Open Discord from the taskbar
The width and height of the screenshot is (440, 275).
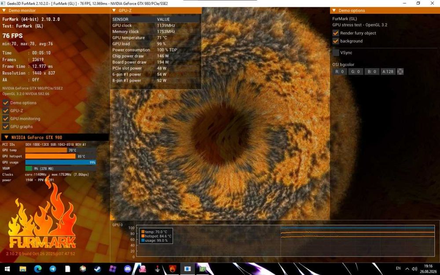coord(128,269)
